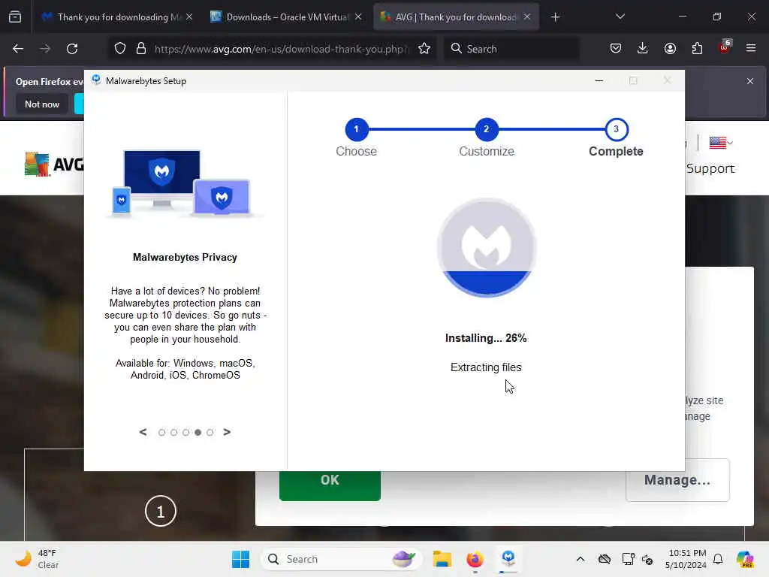Open a new browser tab with plus
769x577 pixels.
tap(555, 17)
